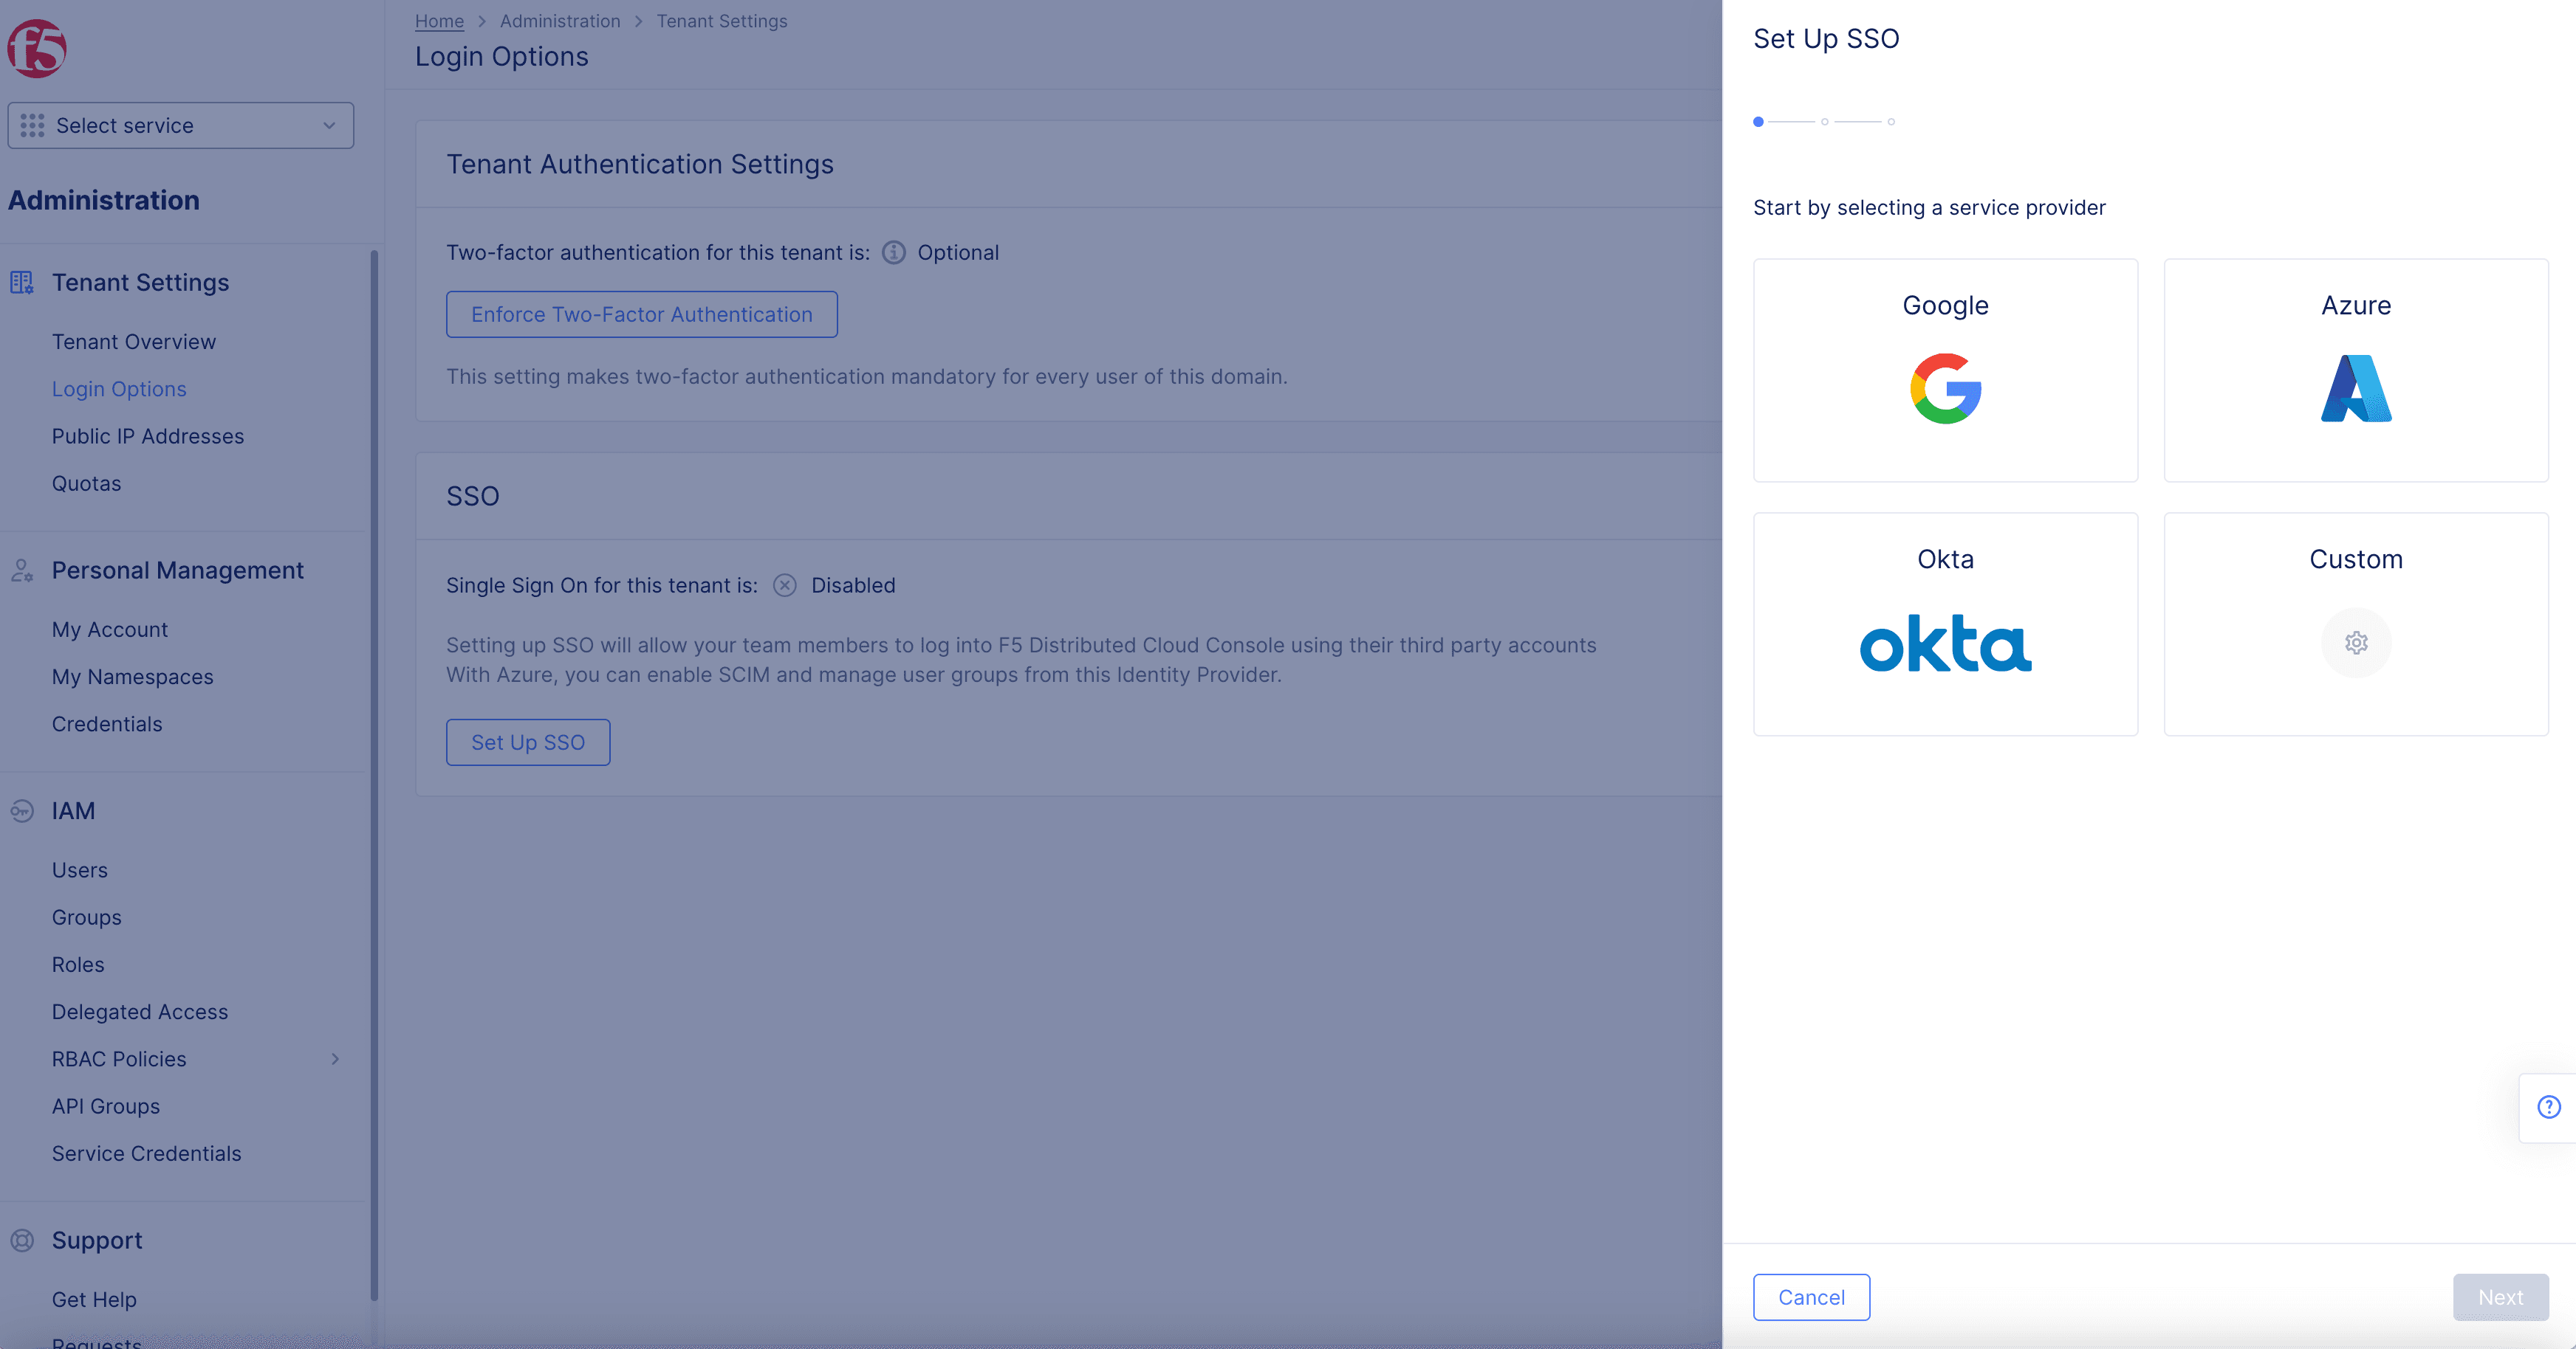The image size is (2576, 1349).
Task: Open Service Credentials page
Action: (x=147, y=1154)
